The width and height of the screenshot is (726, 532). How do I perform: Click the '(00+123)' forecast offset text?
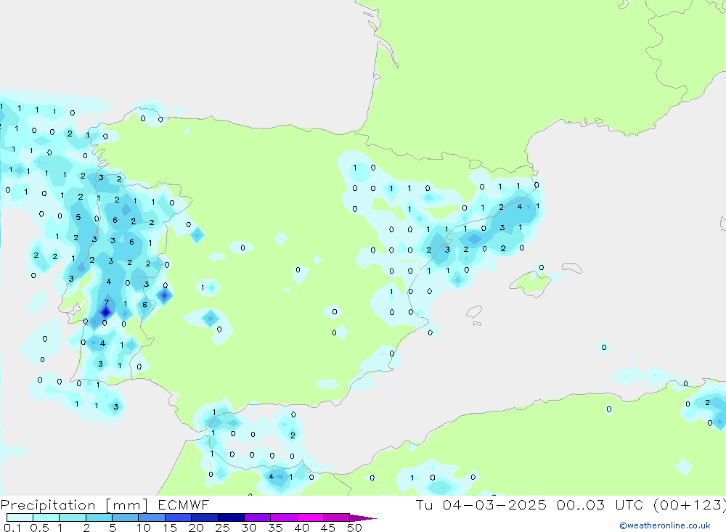[690, 504]
